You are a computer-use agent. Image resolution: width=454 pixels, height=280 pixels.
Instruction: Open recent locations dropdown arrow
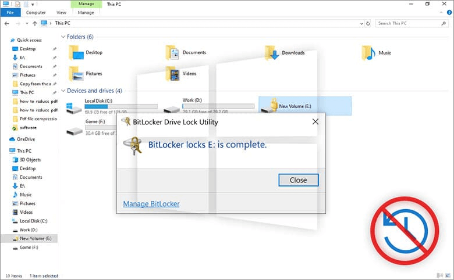point(27,23)
